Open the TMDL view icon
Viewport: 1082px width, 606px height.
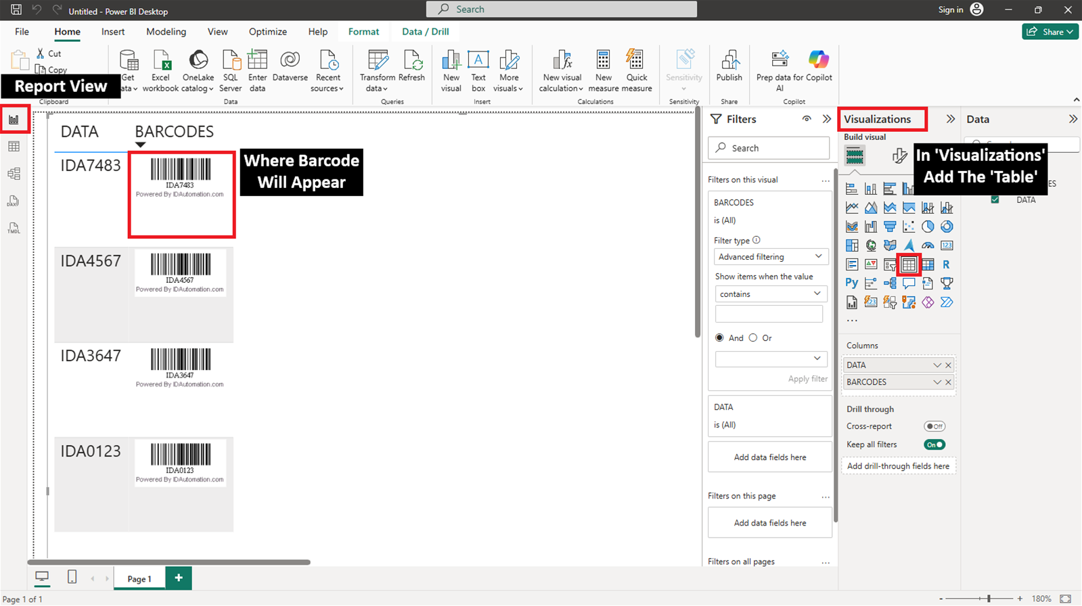[x=14, y=228]
